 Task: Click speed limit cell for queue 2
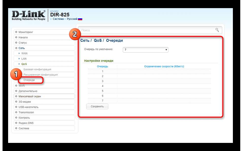[x=164, y=76]
